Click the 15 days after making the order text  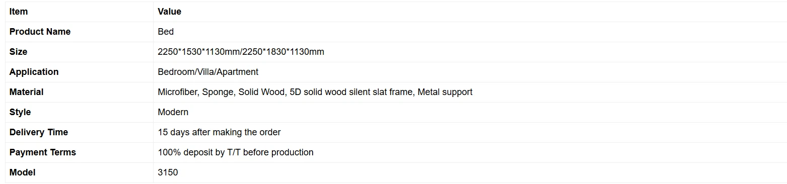[x=219, y=132]
